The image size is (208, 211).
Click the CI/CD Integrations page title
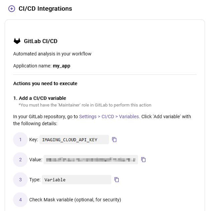coord(45,9)
